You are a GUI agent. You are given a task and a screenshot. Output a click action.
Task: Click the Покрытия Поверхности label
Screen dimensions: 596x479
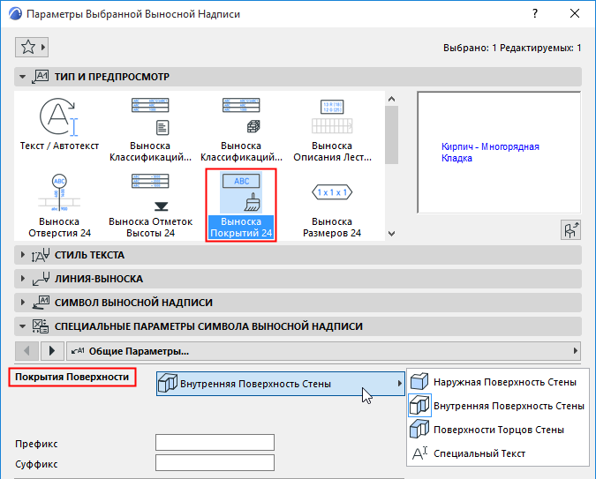(72, 377)
